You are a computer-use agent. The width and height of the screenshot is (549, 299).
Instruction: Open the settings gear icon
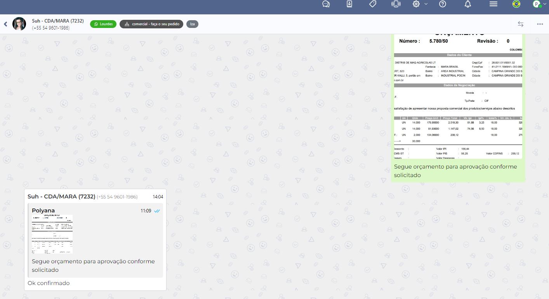416,4
